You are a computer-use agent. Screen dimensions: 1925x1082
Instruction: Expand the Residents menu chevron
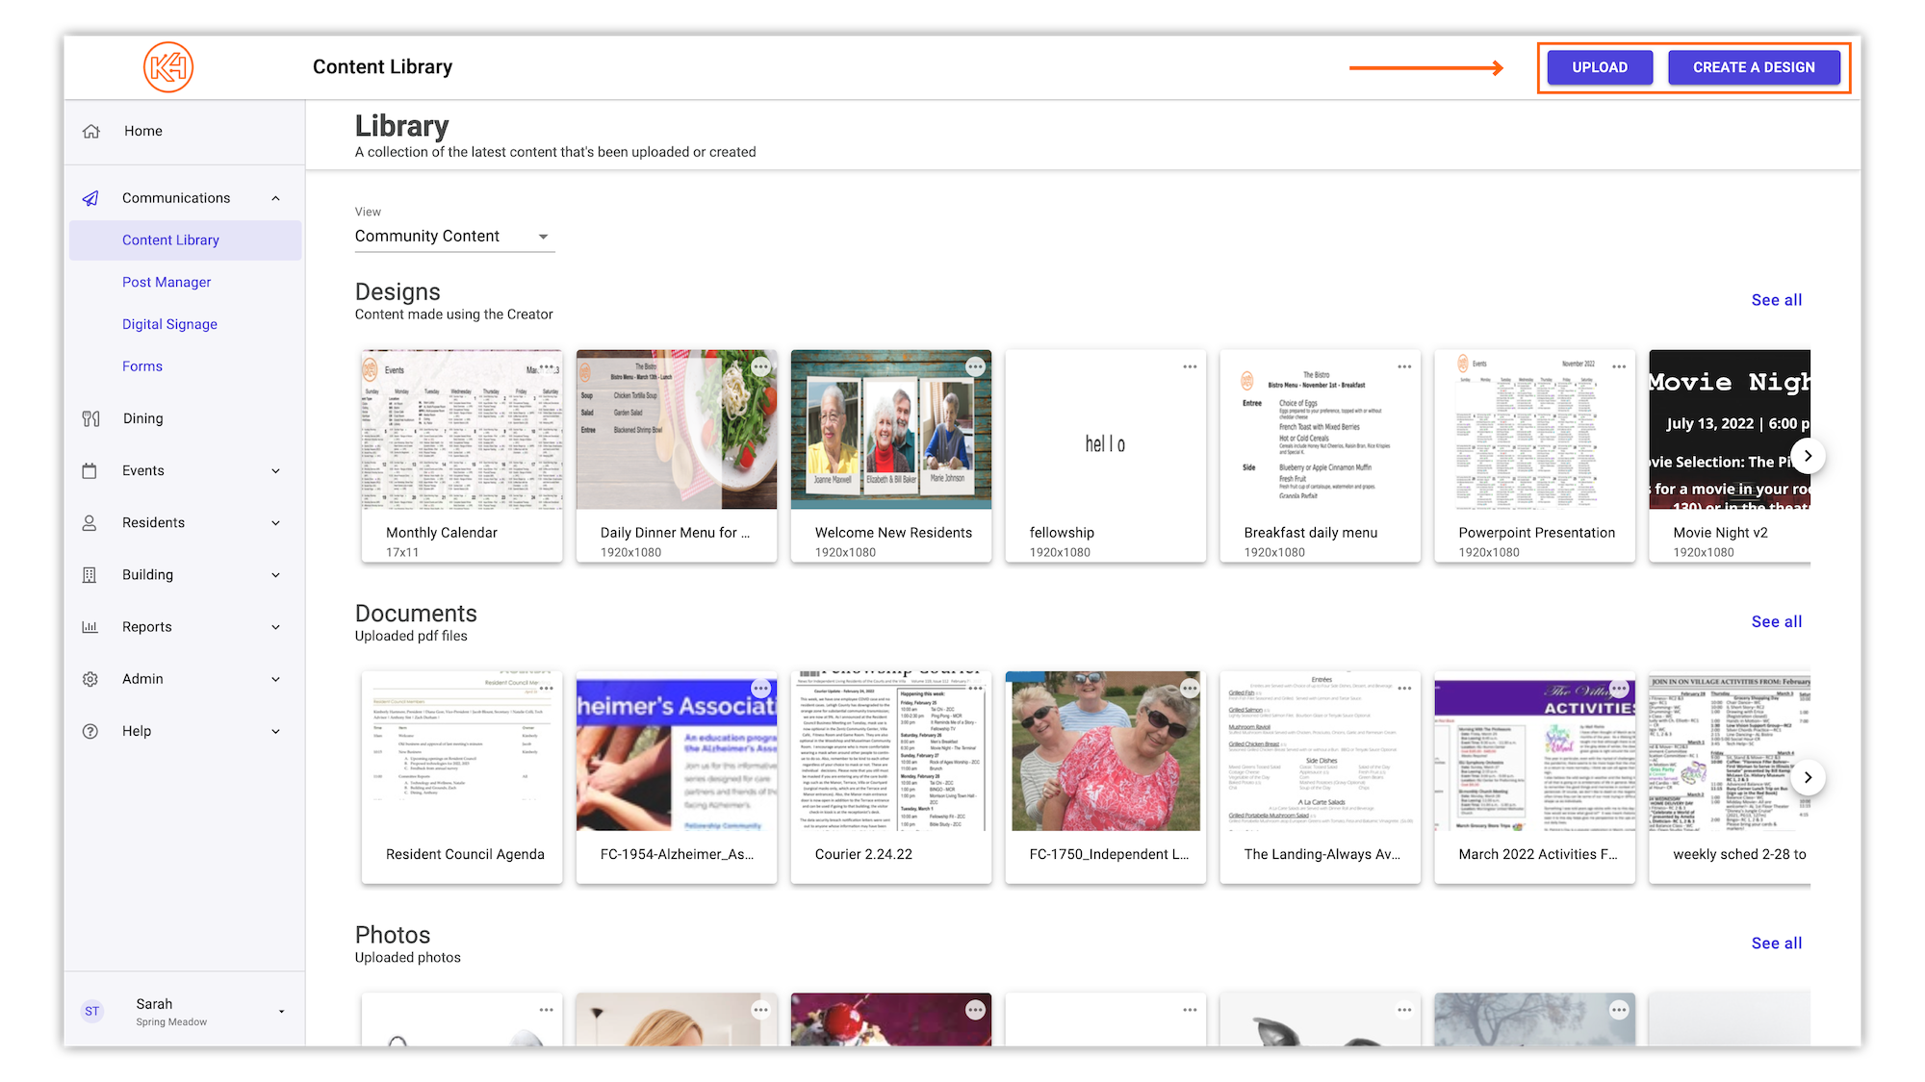276,523
